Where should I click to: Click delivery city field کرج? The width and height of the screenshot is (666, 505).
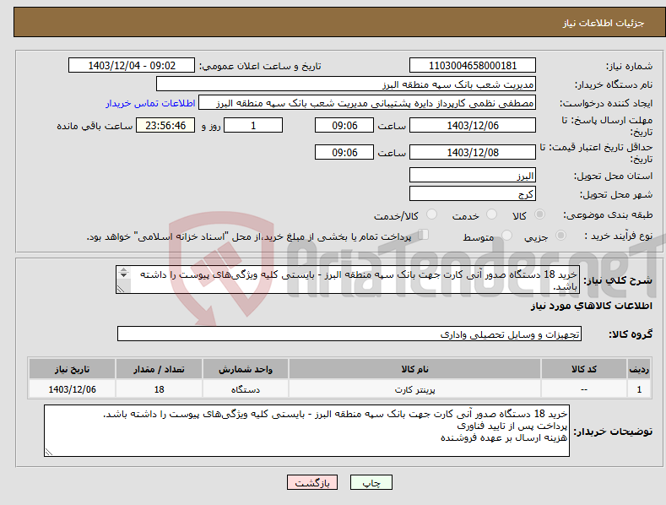(x=473, y=194)
